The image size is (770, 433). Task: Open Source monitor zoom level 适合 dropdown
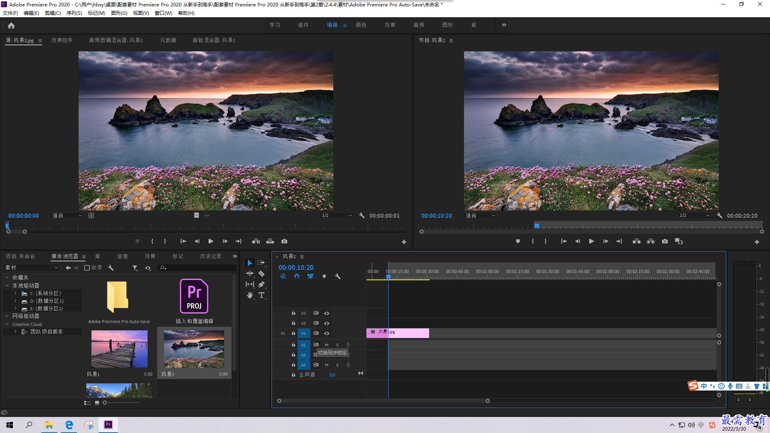(67, 215)
